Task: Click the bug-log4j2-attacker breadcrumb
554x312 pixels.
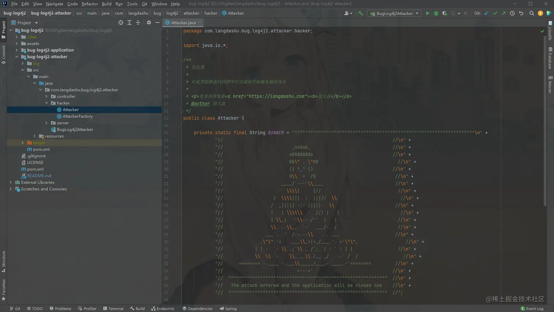Action: tap(51, 13)
